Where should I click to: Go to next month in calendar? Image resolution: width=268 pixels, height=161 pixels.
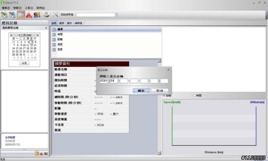(38, 35)
